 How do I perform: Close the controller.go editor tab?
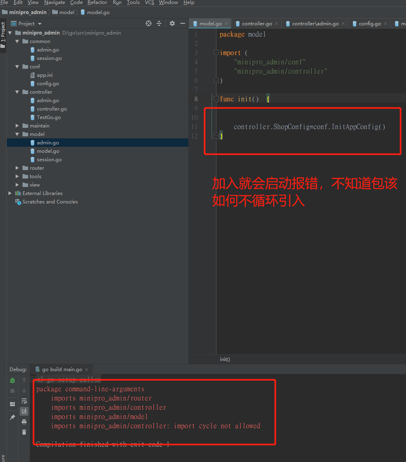(x=277, y=24)
